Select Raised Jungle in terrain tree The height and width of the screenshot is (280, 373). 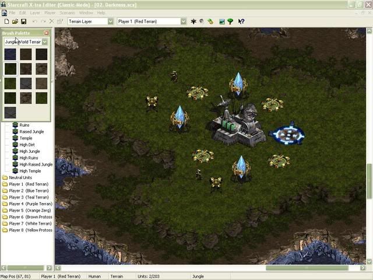click(x=31, y=131)
